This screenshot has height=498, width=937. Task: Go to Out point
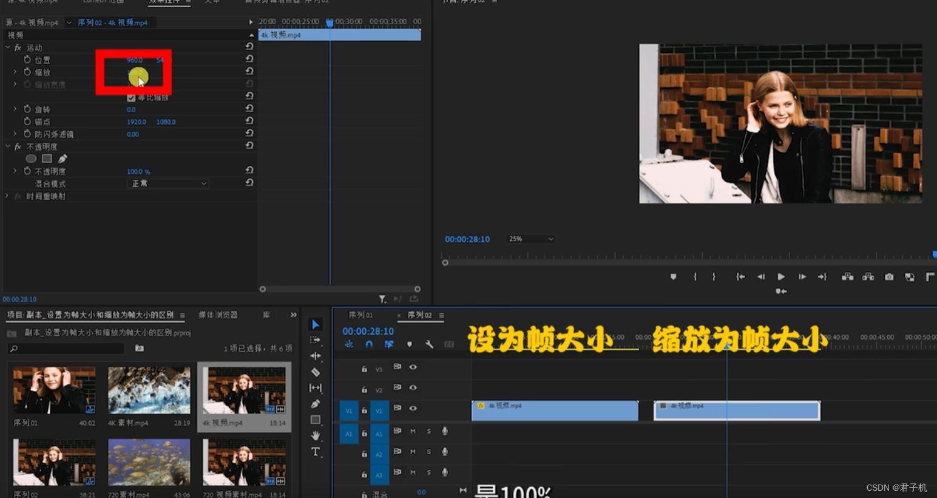[822, 277]
